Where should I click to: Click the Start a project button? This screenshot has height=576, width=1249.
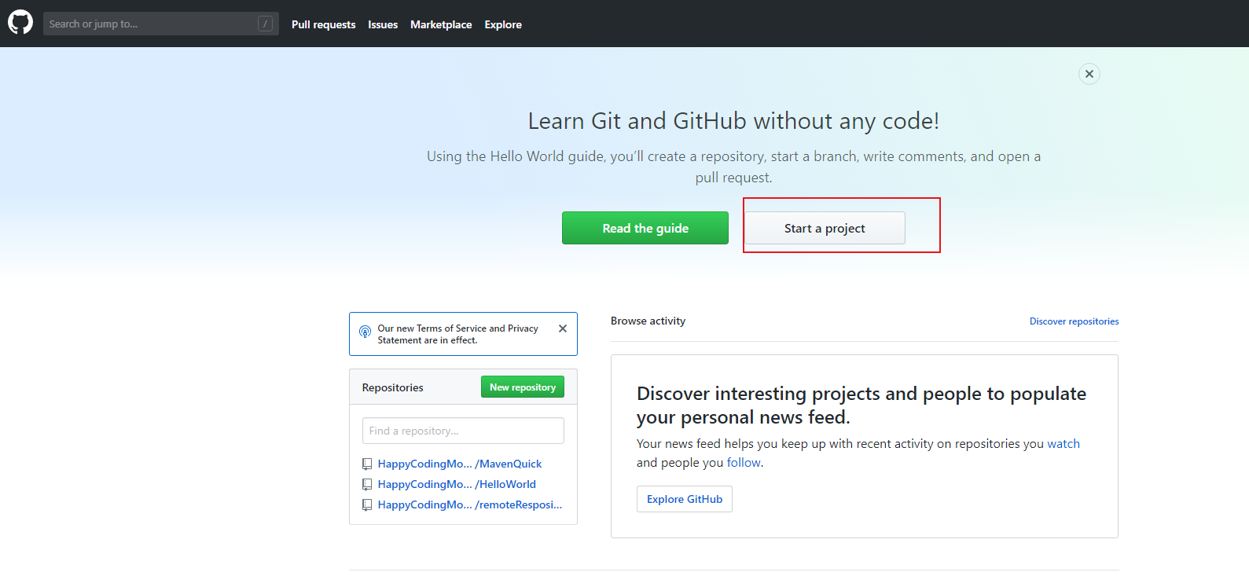825,228
